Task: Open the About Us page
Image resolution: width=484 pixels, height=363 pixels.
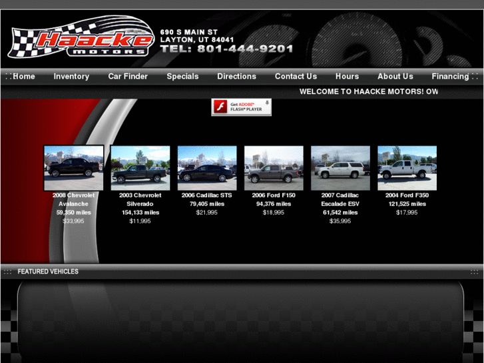Action: click(395, 77)
